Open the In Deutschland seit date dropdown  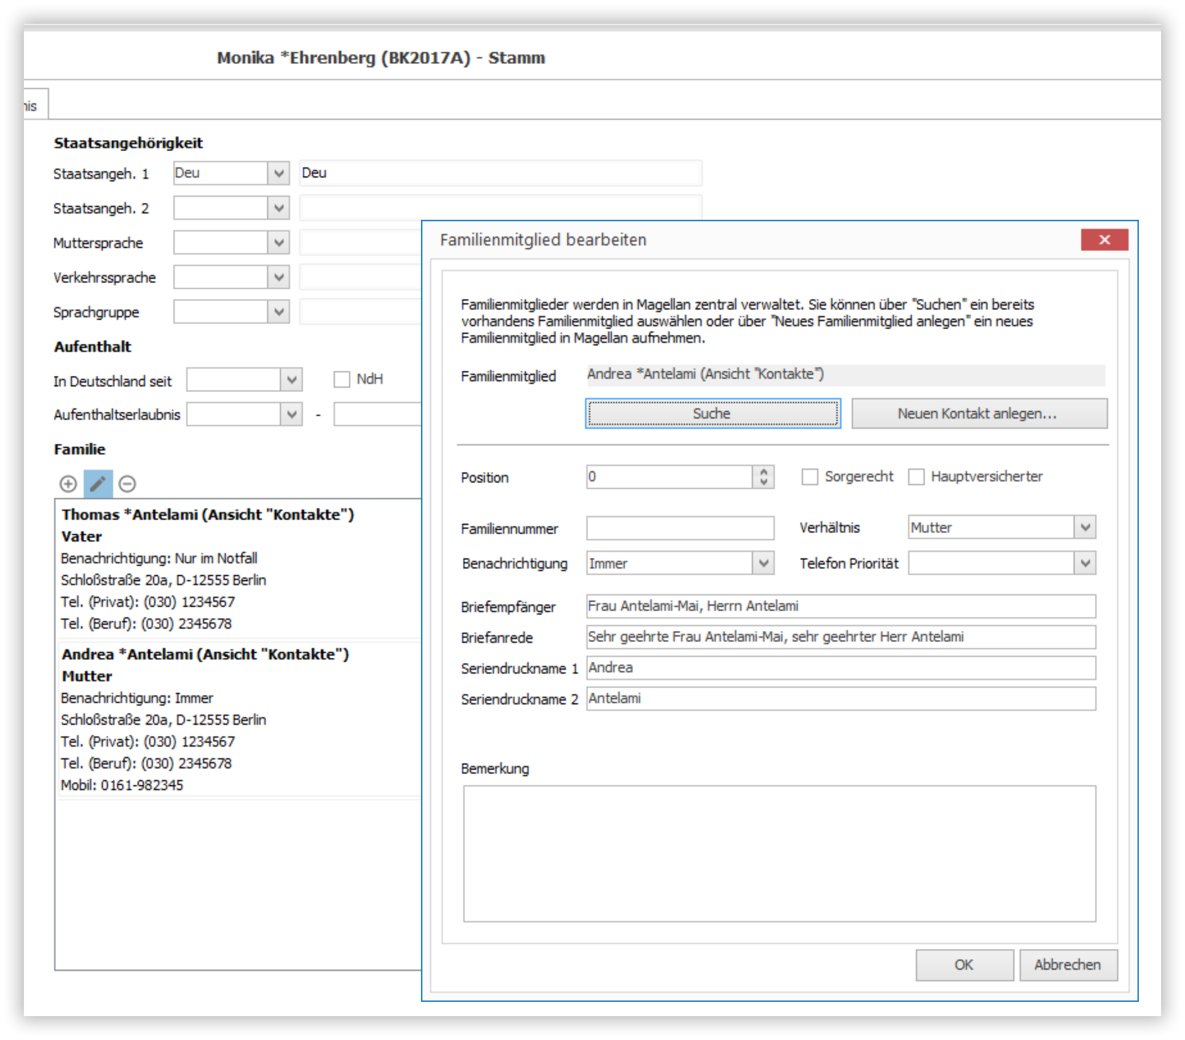pyautogui.click(x=292, y=380)
